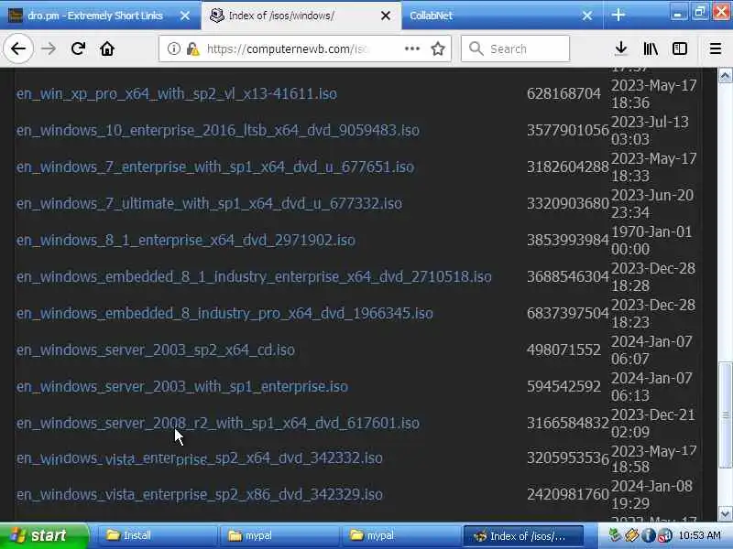Close the dro.pm tab
Image resolution: width=733 pixels, height=549 pixels.
[185, 16]
